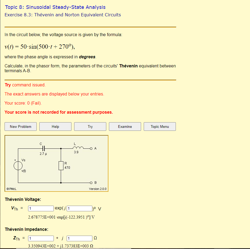Click the Examine button
Viewport: 250px width, 249px height.
[125, 126]
